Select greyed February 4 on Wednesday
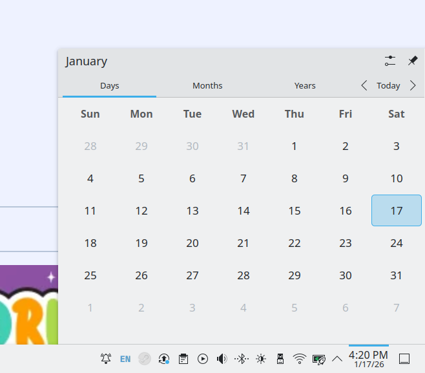425x373 pixels. pyautogui.click(x=244, y=308)
